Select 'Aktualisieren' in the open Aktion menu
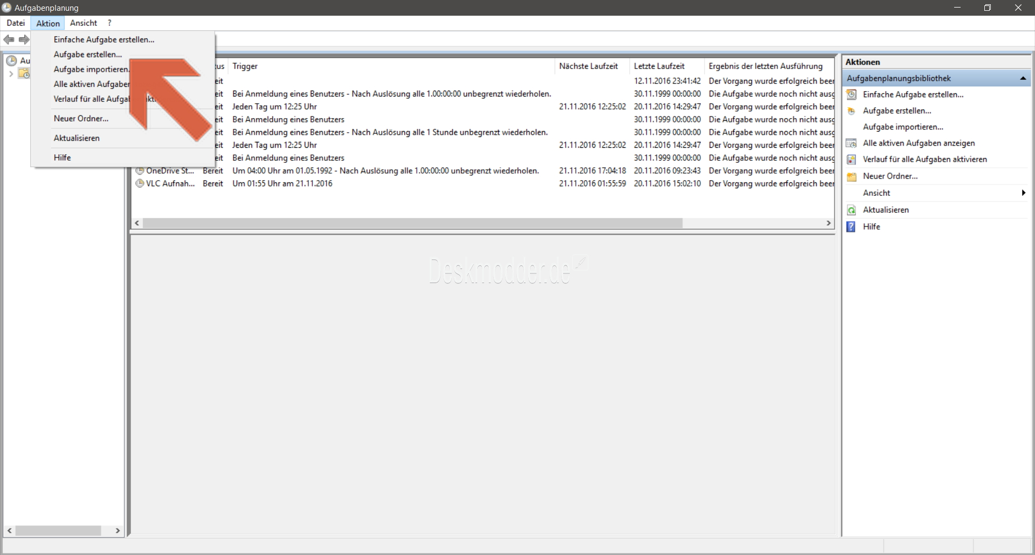Viewport: 1035px width, 555px height. tap(77, 138)
